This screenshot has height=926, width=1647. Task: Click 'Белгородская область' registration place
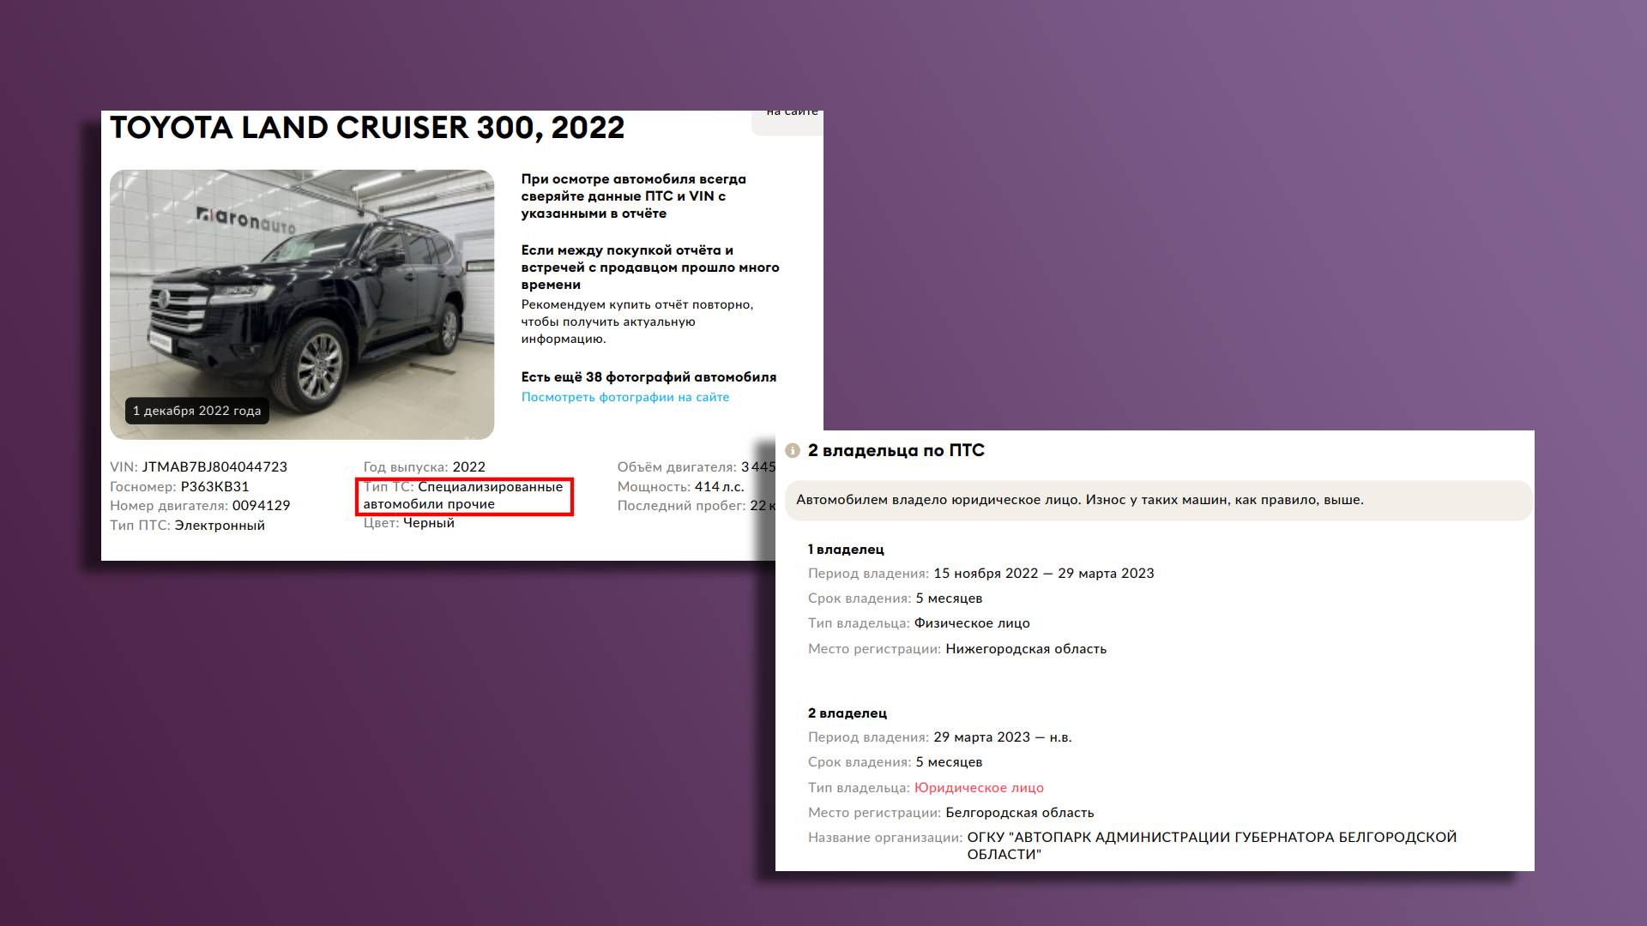coord(1019,813)
